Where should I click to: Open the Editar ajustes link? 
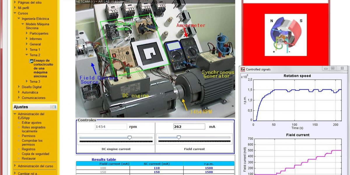[x=32, y=123]
